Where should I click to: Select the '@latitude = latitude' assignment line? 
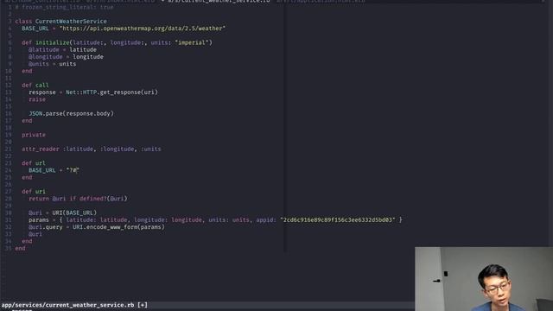click(62, 50)
